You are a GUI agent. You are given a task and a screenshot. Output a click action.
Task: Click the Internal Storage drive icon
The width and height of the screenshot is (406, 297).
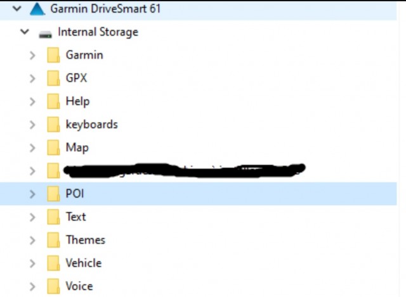[x=45, y=34]
